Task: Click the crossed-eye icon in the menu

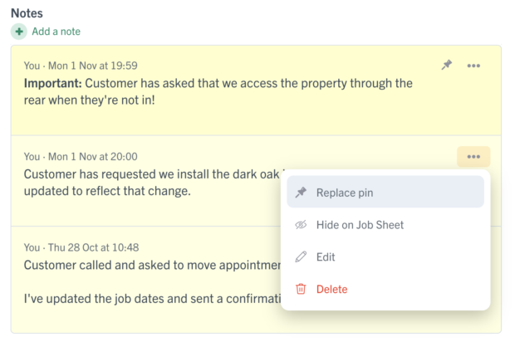Action: [301, 225]
